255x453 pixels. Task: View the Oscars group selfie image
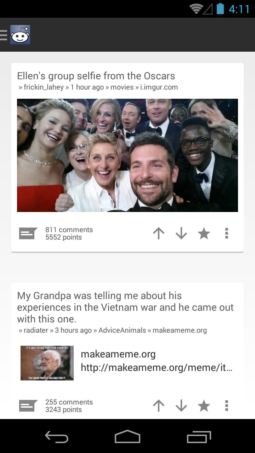pyautogui.click(x=127, y=155)
